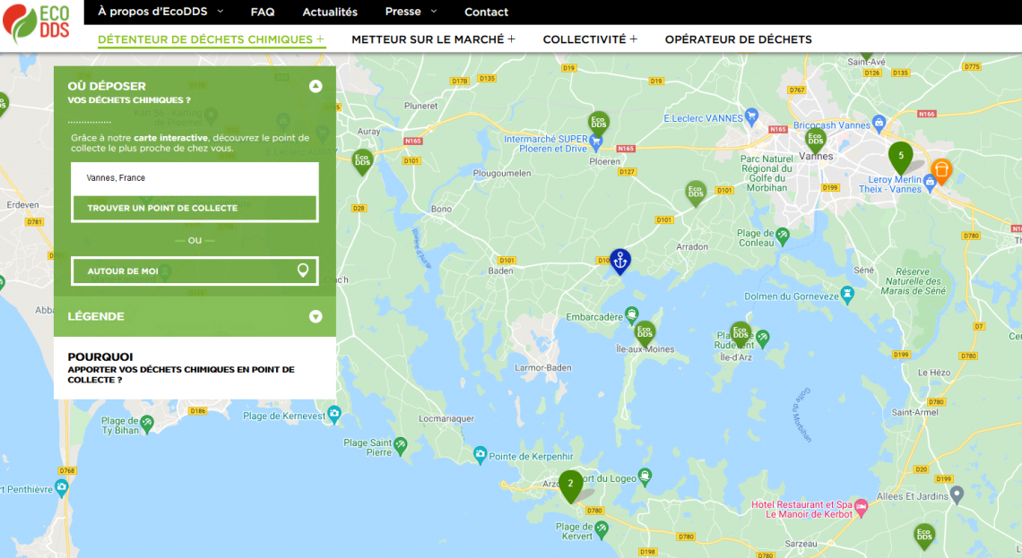Select the EcoDDS marker on Île-aux-Moines
This screenshot has width=1022, height=558.
645,334
